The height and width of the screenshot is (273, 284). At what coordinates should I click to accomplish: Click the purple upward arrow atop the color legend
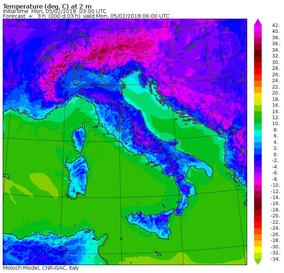tap(258, 22)
